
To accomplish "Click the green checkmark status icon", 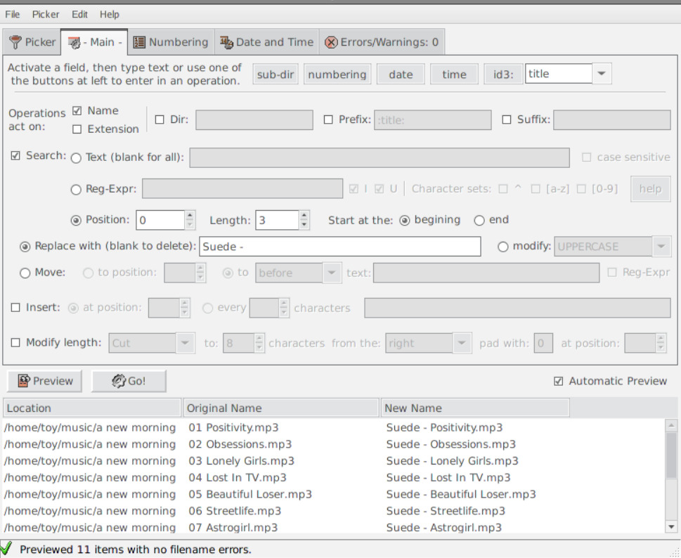I will 6,548.
